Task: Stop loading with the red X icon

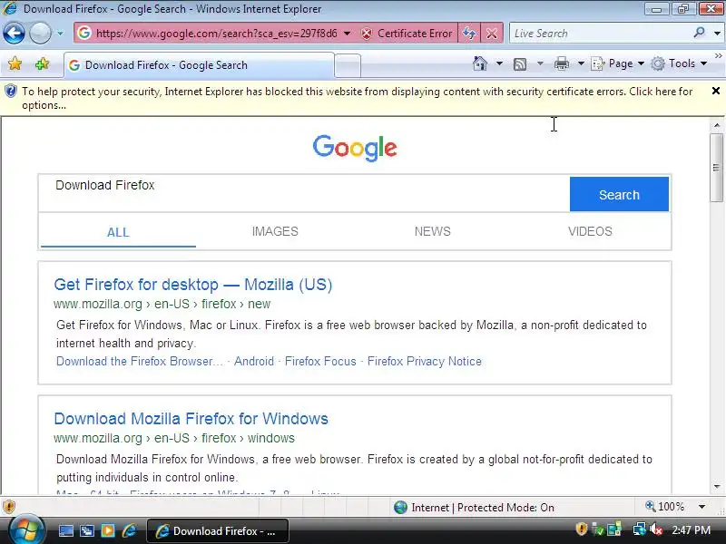Action: [492, 34]
